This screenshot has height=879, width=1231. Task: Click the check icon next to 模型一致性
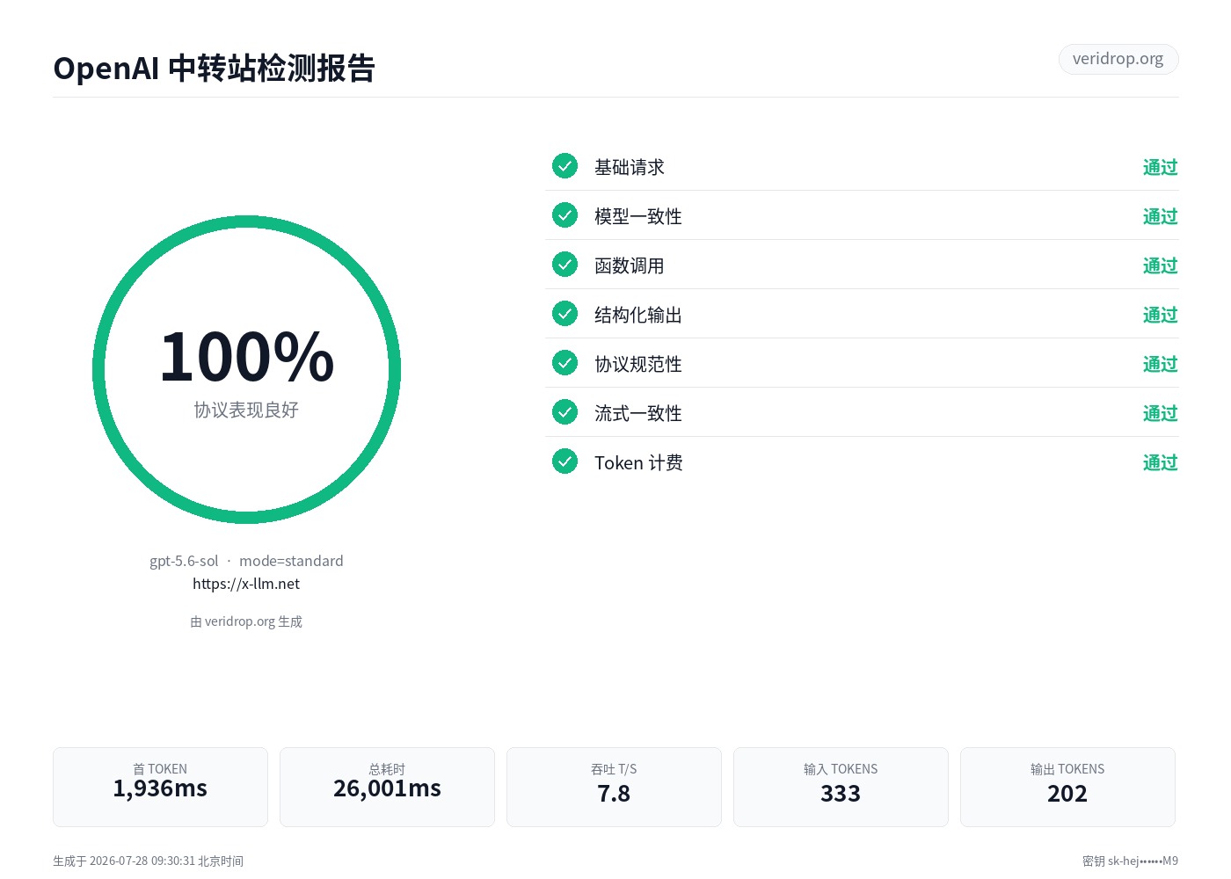565,214
